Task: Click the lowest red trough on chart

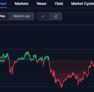Action: 61,87
